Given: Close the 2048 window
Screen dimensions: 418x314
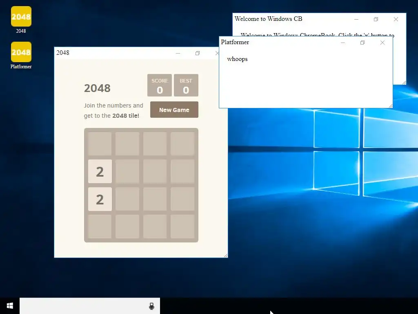Looking at the screenshot, I should pos(217,53).
